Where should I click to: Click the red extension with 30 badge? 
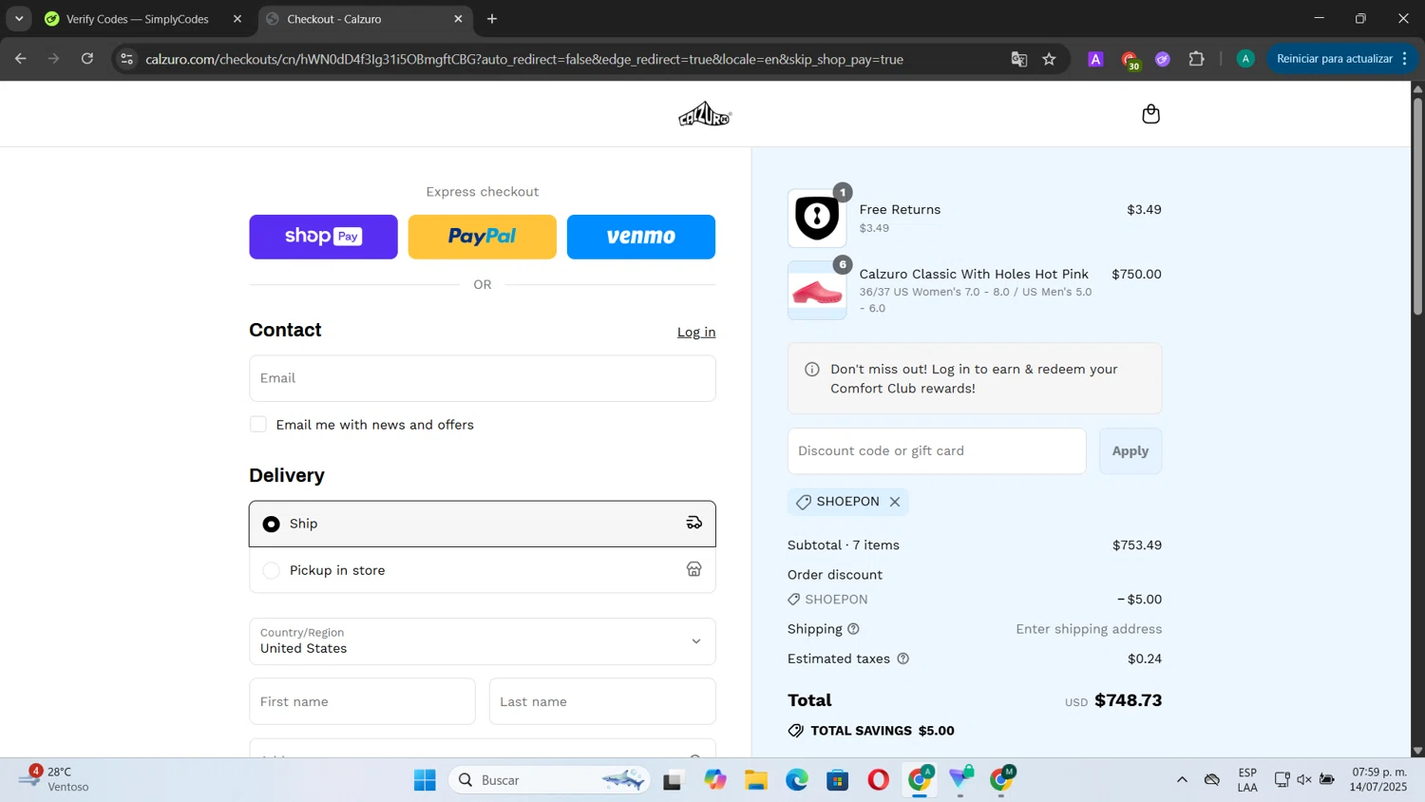point(1130,60)
